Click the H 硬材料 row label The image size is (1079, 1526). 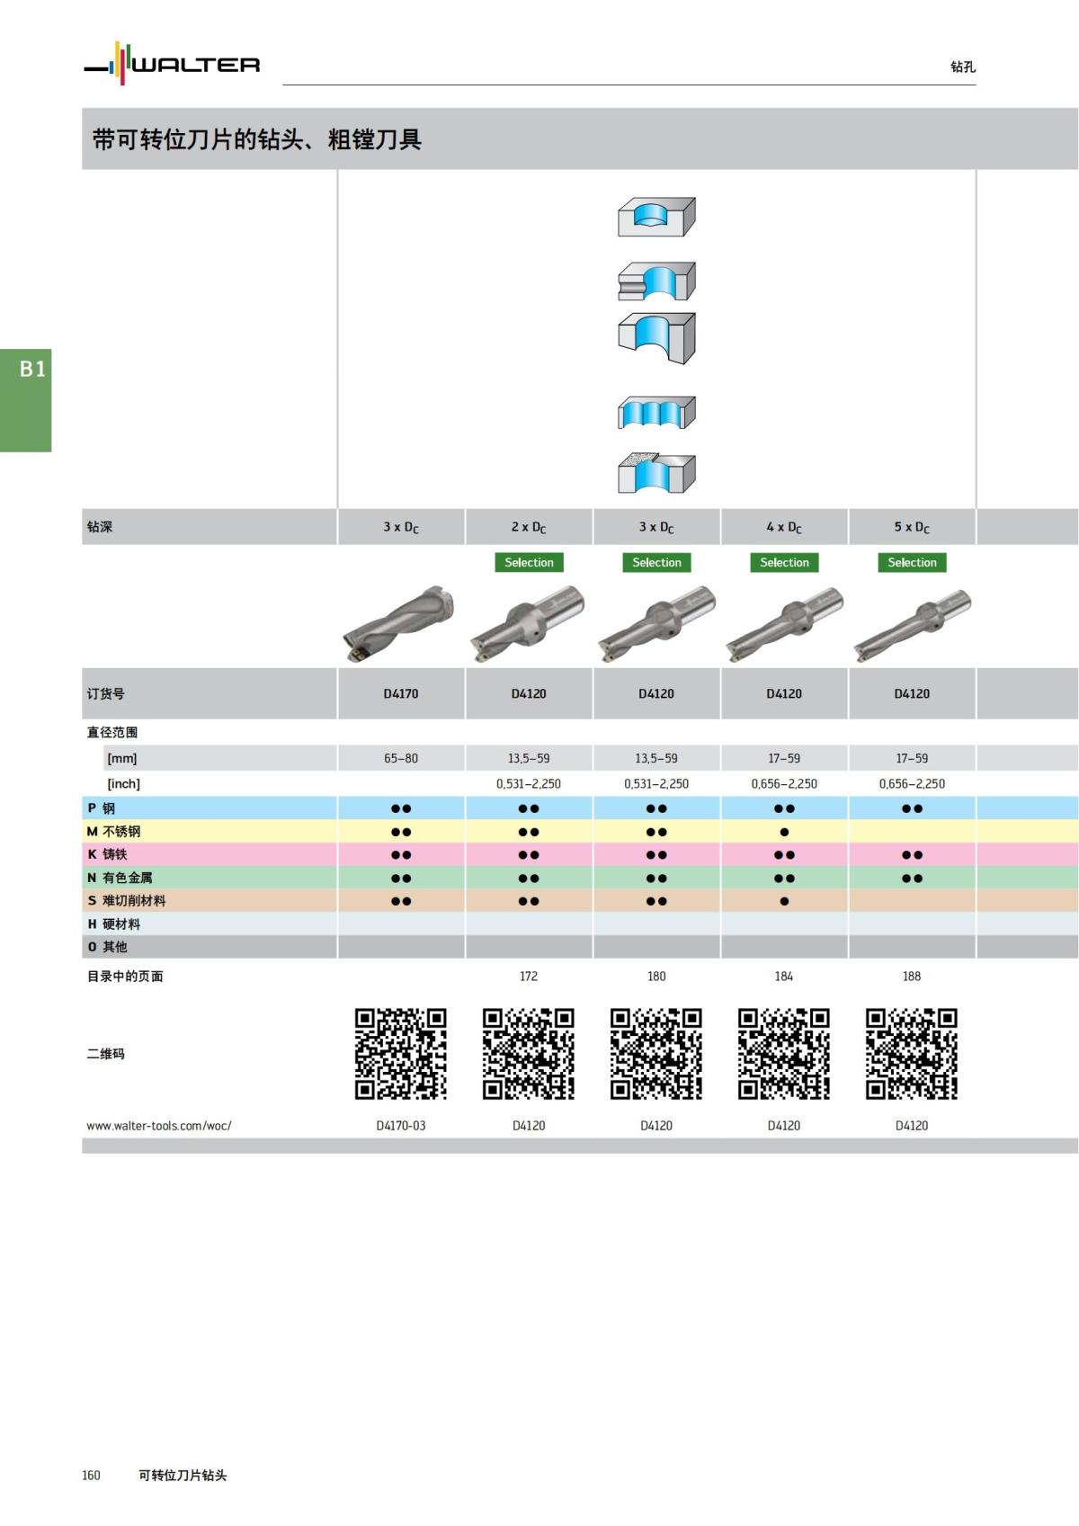(113, 924)
